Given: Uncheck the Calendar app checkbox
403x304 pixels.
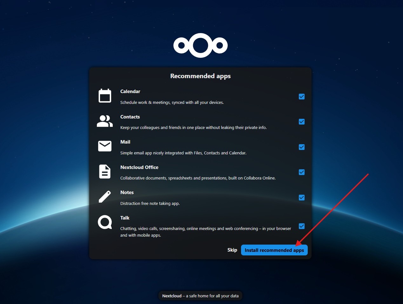Looking at the screenshot, I should (302, 97).
